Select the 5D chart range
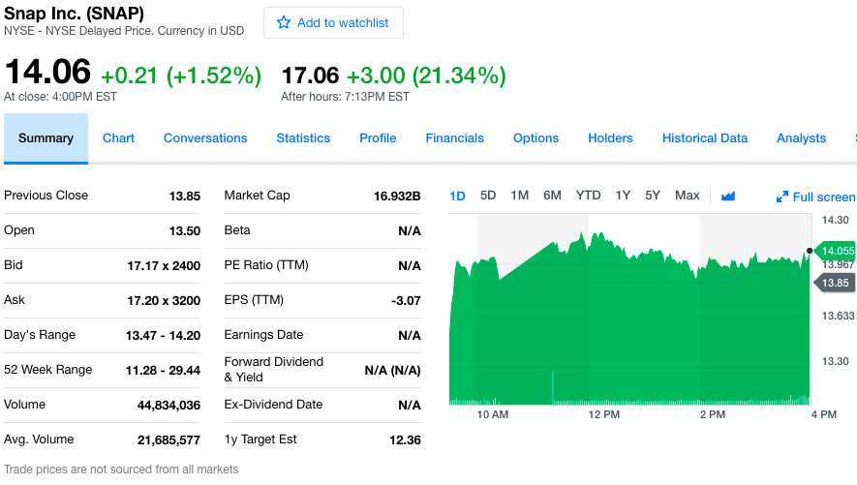 (x=488, y=195)
